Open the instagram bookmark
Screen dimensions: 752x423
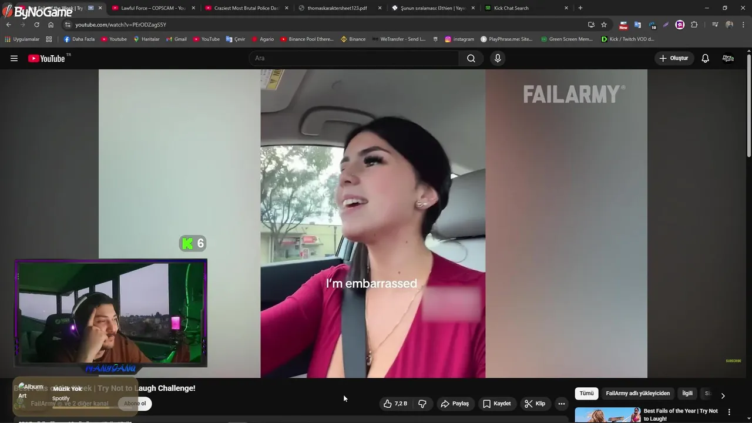coord(459,39)
